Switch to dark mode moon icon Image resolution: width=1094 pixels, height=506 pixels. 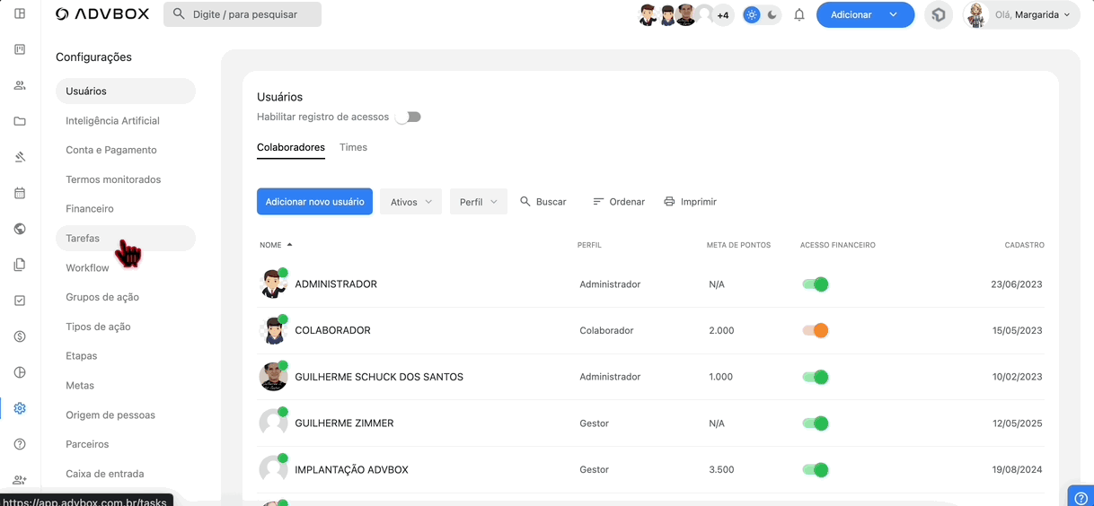click(772, 15)
